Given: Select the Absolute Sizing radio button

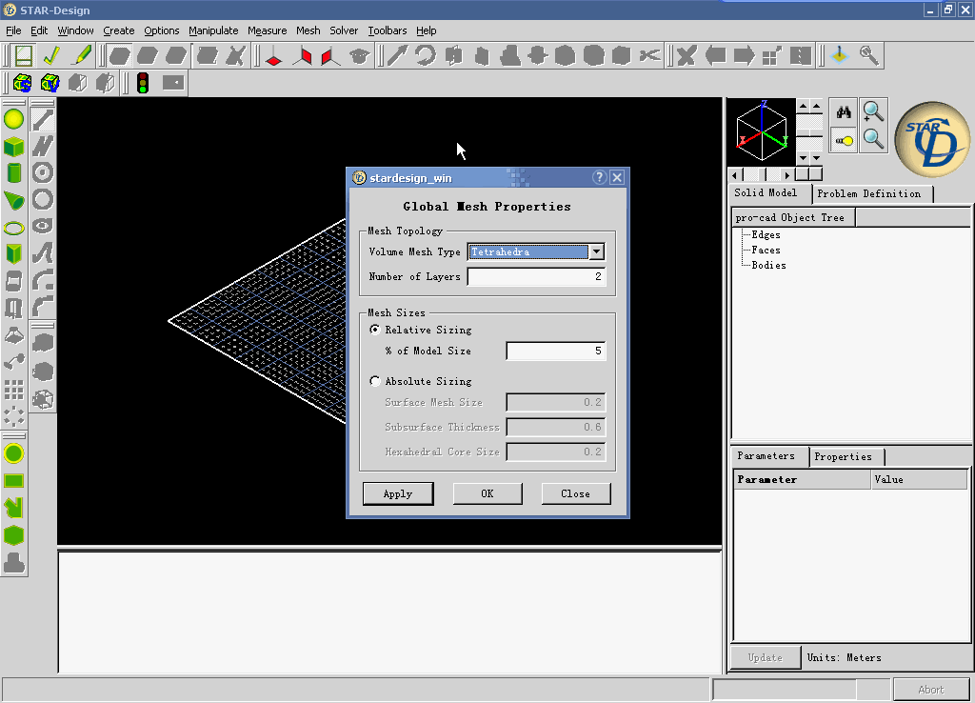Looking at the screenshot, I should point(375,381).
